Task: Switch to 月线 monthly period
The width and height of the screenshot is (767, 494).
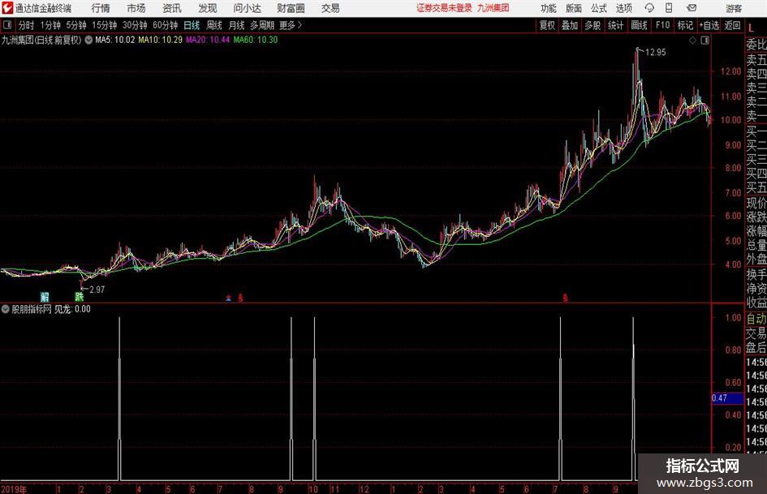Action: 236,25
